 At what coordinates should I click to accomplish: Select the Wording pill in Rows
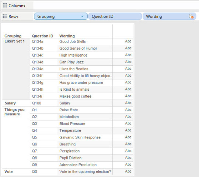(x=170, y=16)
